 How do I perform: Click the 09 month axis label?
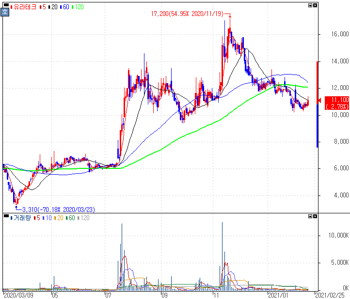point(164,295)
